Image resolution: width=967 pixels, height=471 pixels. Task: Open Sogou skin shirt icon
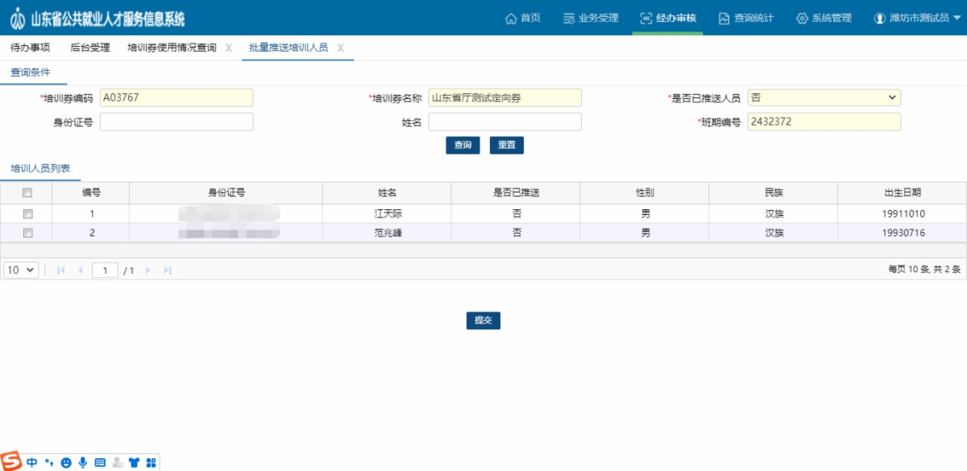(x=134, y=463)
